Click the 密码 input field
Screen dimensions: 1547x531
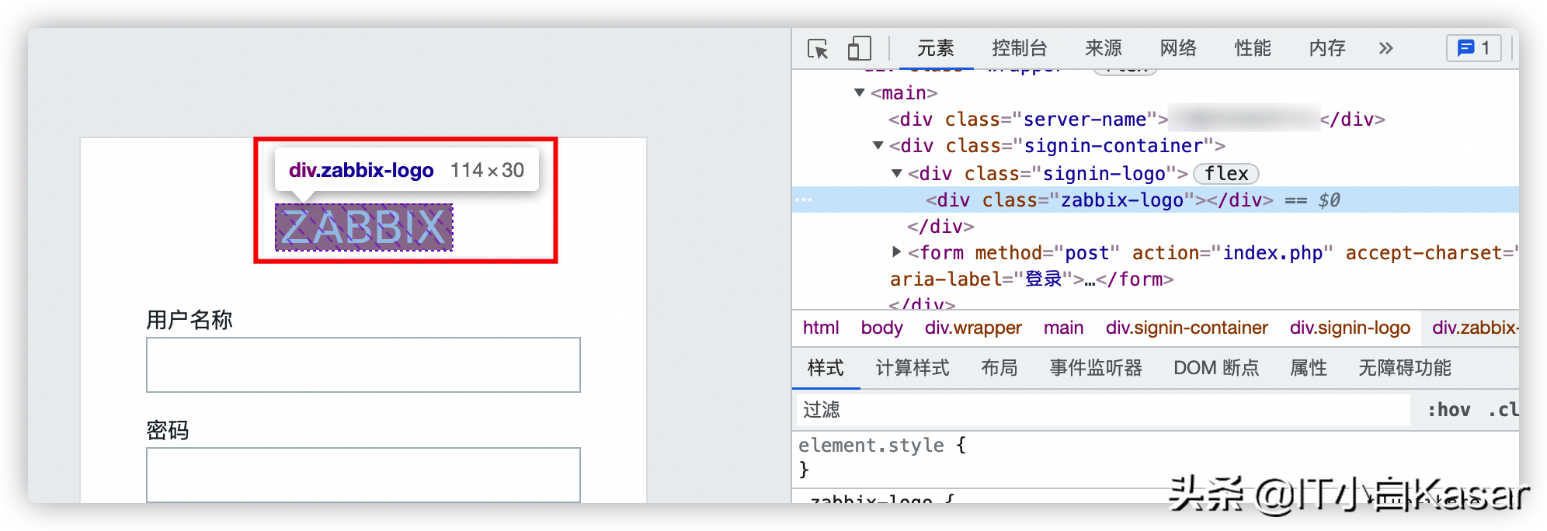[x=363, y=474]
